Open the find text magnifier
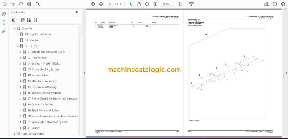 click(x=38, y=4)
